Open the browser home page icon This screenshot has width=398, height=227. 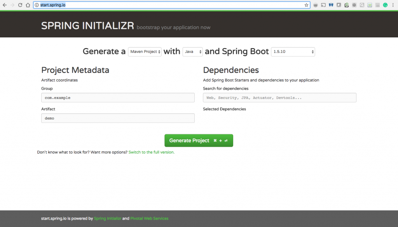click(28, 5)
